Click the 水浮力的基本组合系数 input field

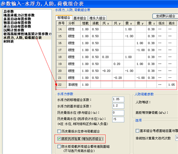coord(118,106)
